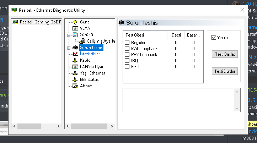Click the Realtek Gaming GbE adapter icon
Image resolution: width=257 pixels, height=143 pixels.
pyautogui.click(x=15, y=22)
